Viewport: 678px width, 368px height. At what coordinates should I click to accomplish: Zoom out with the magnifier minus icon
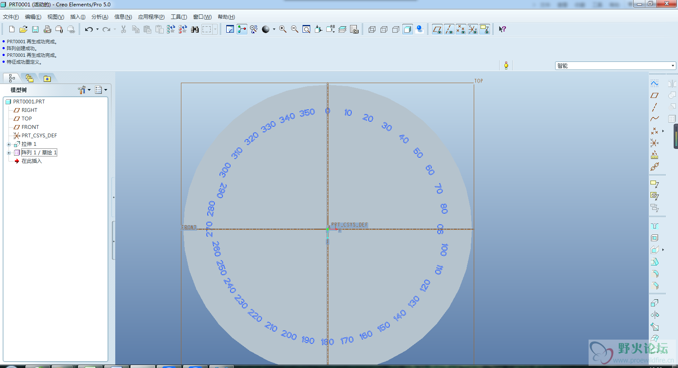(295, 29)
